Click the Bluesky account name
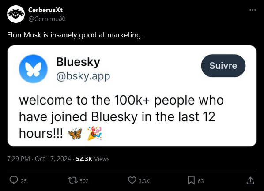This screenshot has height=191, width=264. (78, 62)
